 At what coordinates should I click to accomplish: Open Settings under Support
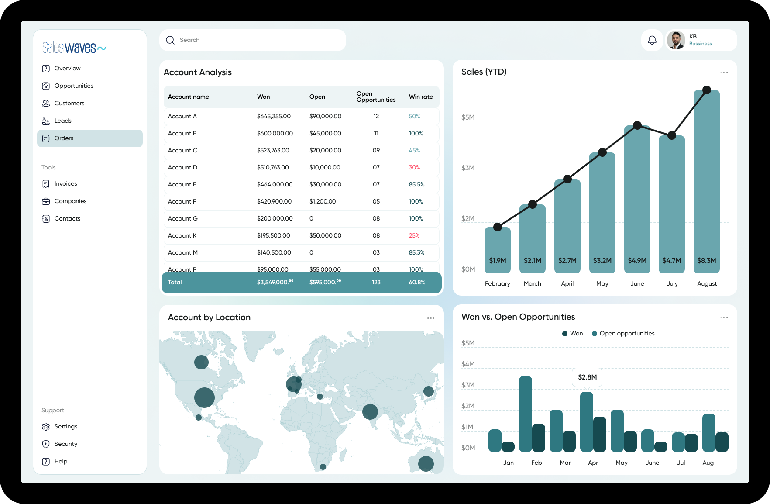(90, 427)
